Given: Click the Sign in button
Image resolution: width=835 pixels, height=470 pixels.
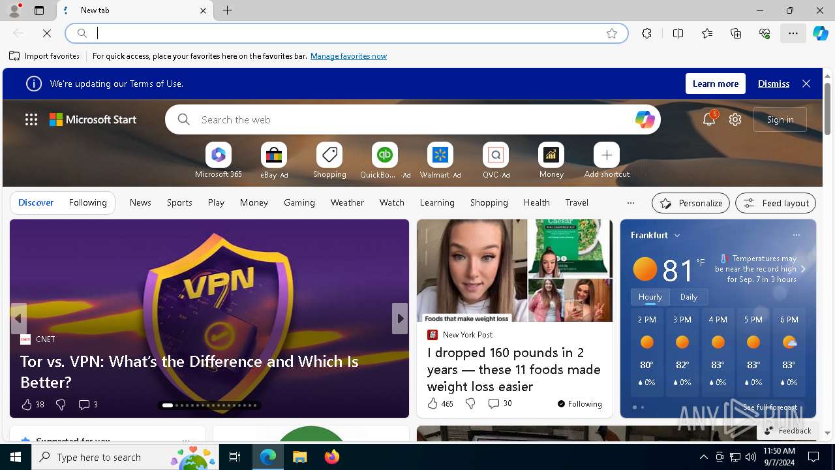Looking at the screenshot, I should pyautogui.click(x=780, y=119).
